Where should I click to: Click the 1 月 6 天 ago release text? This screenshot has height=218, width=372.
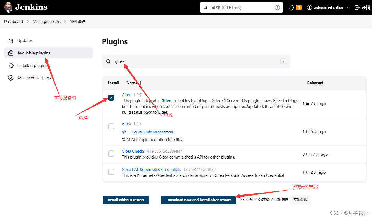[314, 132]
